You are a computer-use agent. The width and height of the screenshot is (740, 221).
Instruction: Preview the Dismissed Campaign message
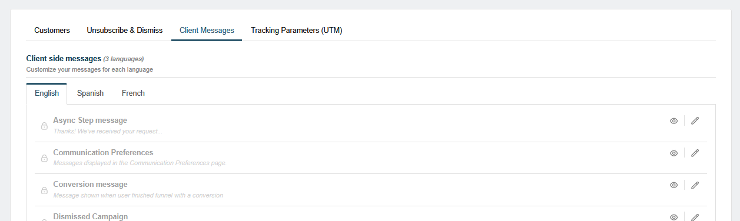coord(673,217)
